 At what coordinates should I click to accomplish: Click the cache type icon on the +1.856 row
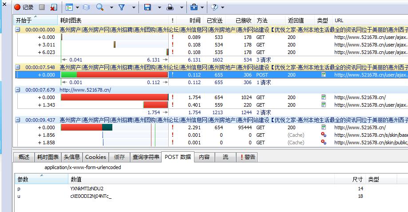324,135
